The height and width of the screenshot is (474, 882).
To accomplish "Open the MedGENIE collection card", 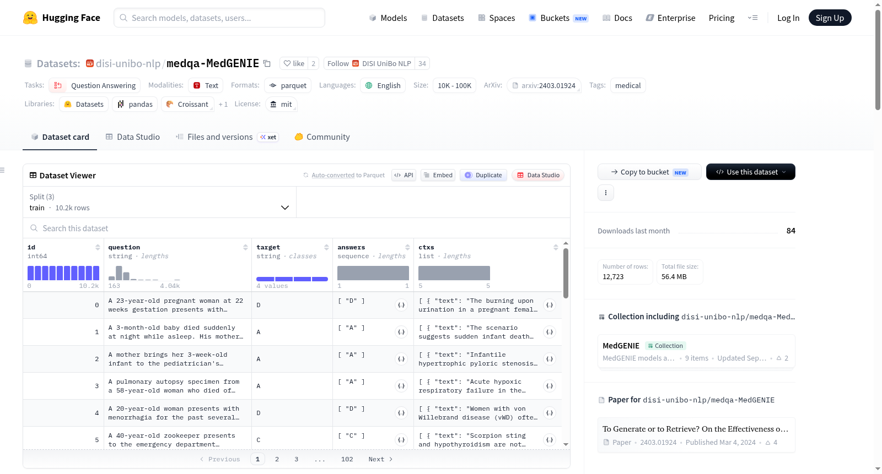I will tap(696, 352).
